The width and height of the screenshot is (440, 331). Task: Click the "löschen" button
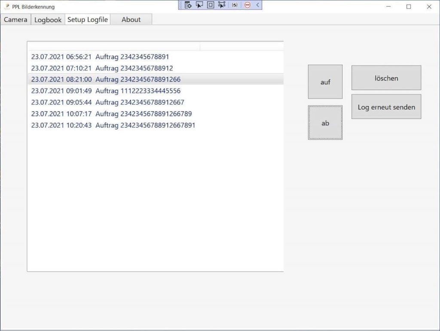click(386, 78)
